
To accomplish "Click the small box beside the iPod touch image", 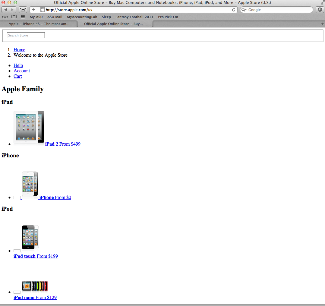I will (17, 251).
